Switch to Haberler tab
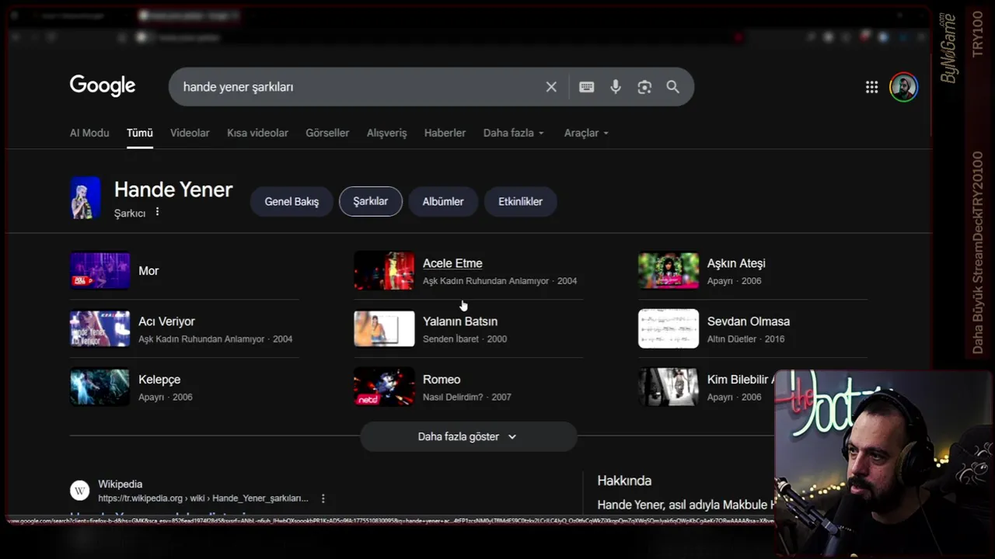 point(445,133)
